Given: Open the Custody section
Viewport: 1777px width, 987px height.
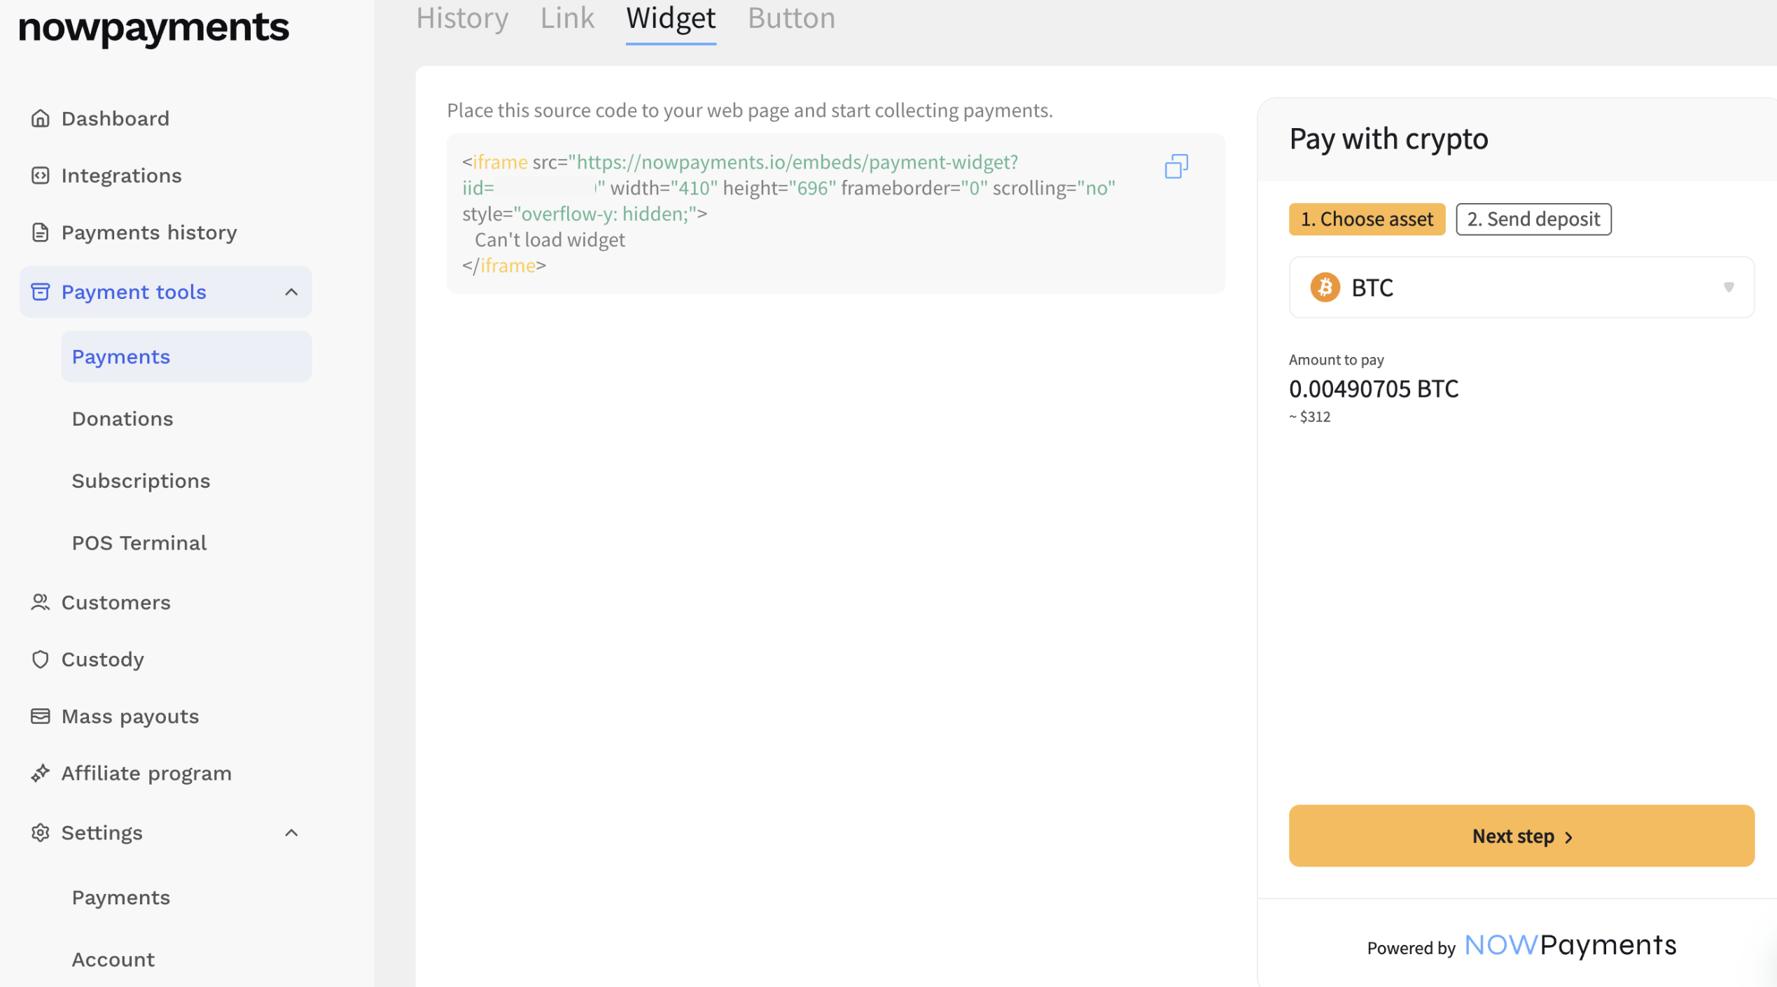Looking at the screenshot, I should point(103,659).
